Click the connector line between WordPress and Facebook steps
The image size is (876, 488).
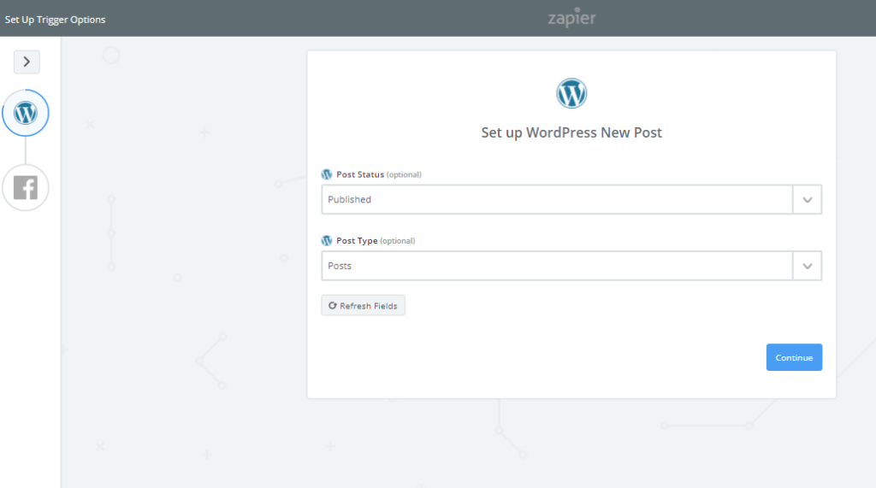click(25, 150)
